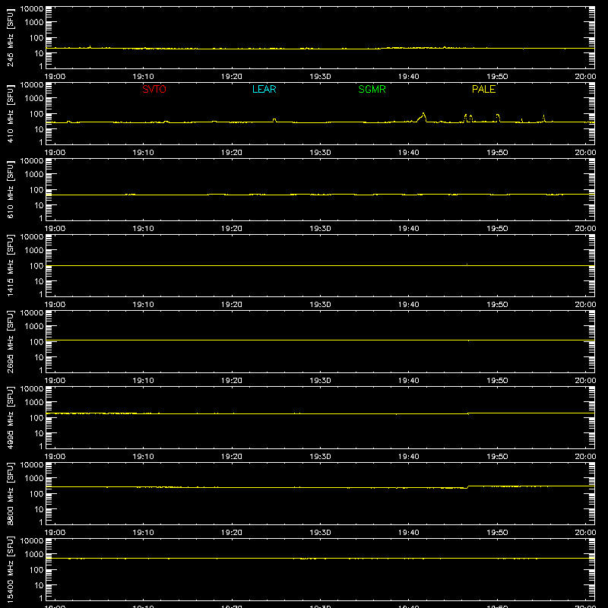
Task: Click the 19:10 tick under the 410 MHz plot
Action: [144, 153]
